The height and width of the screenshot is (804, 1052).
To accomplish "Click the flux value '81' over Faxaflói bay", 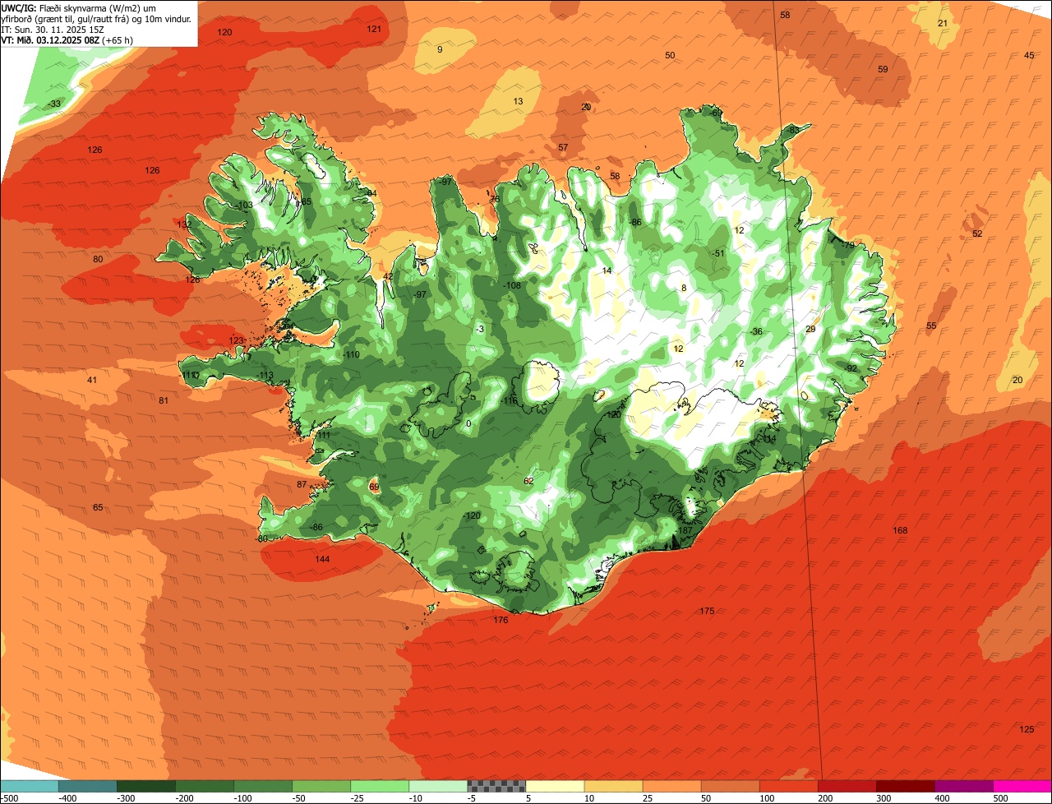I will 164,400.
